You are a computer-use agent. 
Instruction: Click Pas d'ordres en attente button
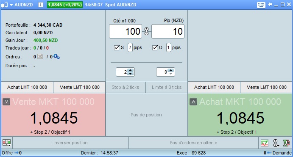pos(193,143)
